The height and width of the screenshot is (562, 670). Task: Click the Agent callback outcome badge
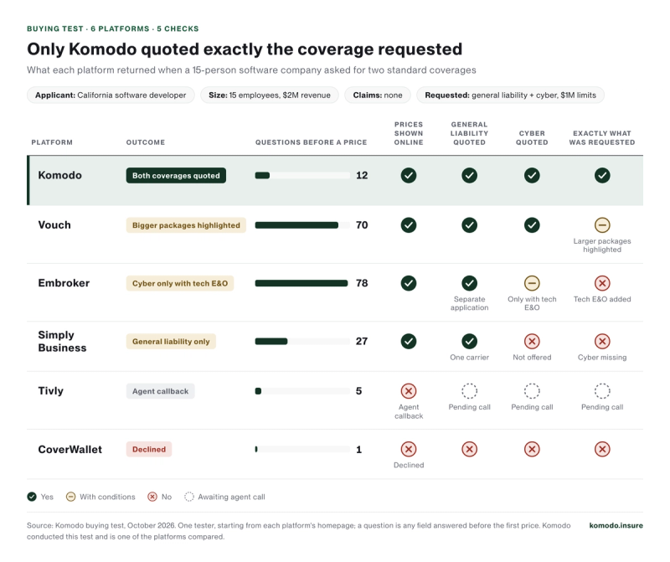[x=160, y=391]
